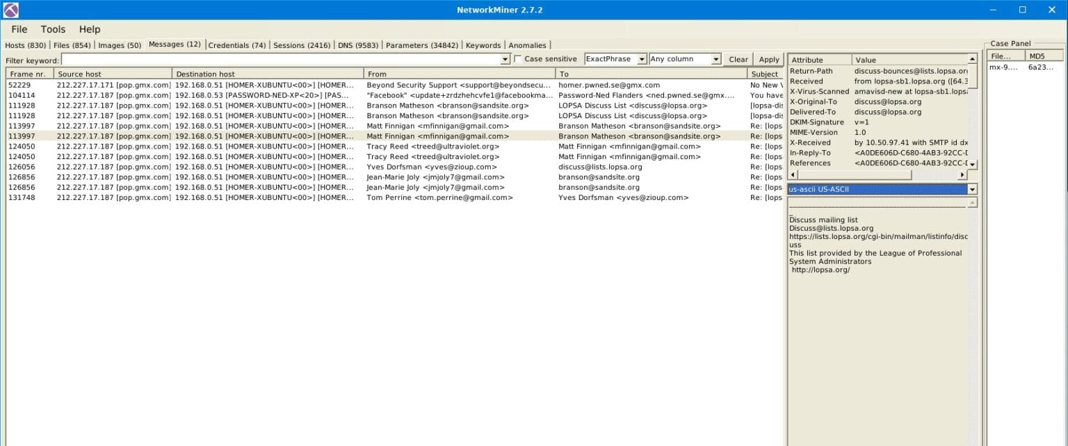1068x446 pixels.
Task: Enable the Case sensitive checkbox
Action: coord(517,58)
